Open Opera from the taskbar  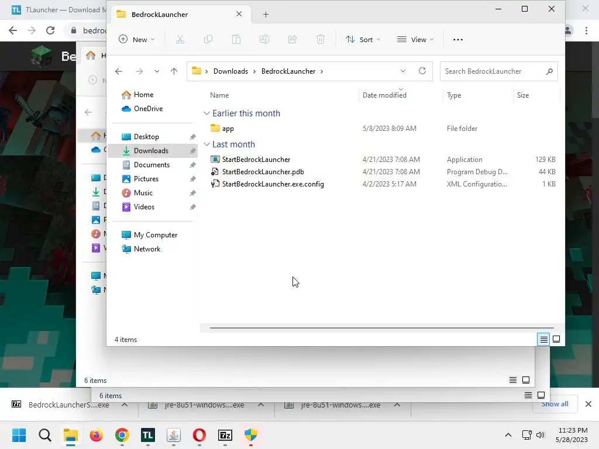199,435
